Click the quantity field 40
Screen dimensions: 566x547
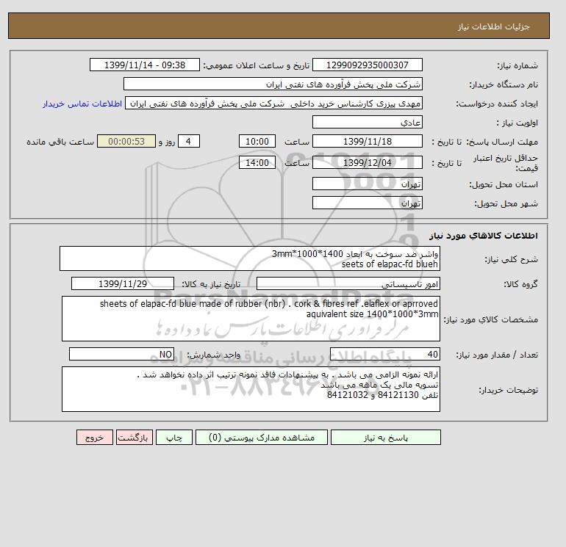coord(384,354)
